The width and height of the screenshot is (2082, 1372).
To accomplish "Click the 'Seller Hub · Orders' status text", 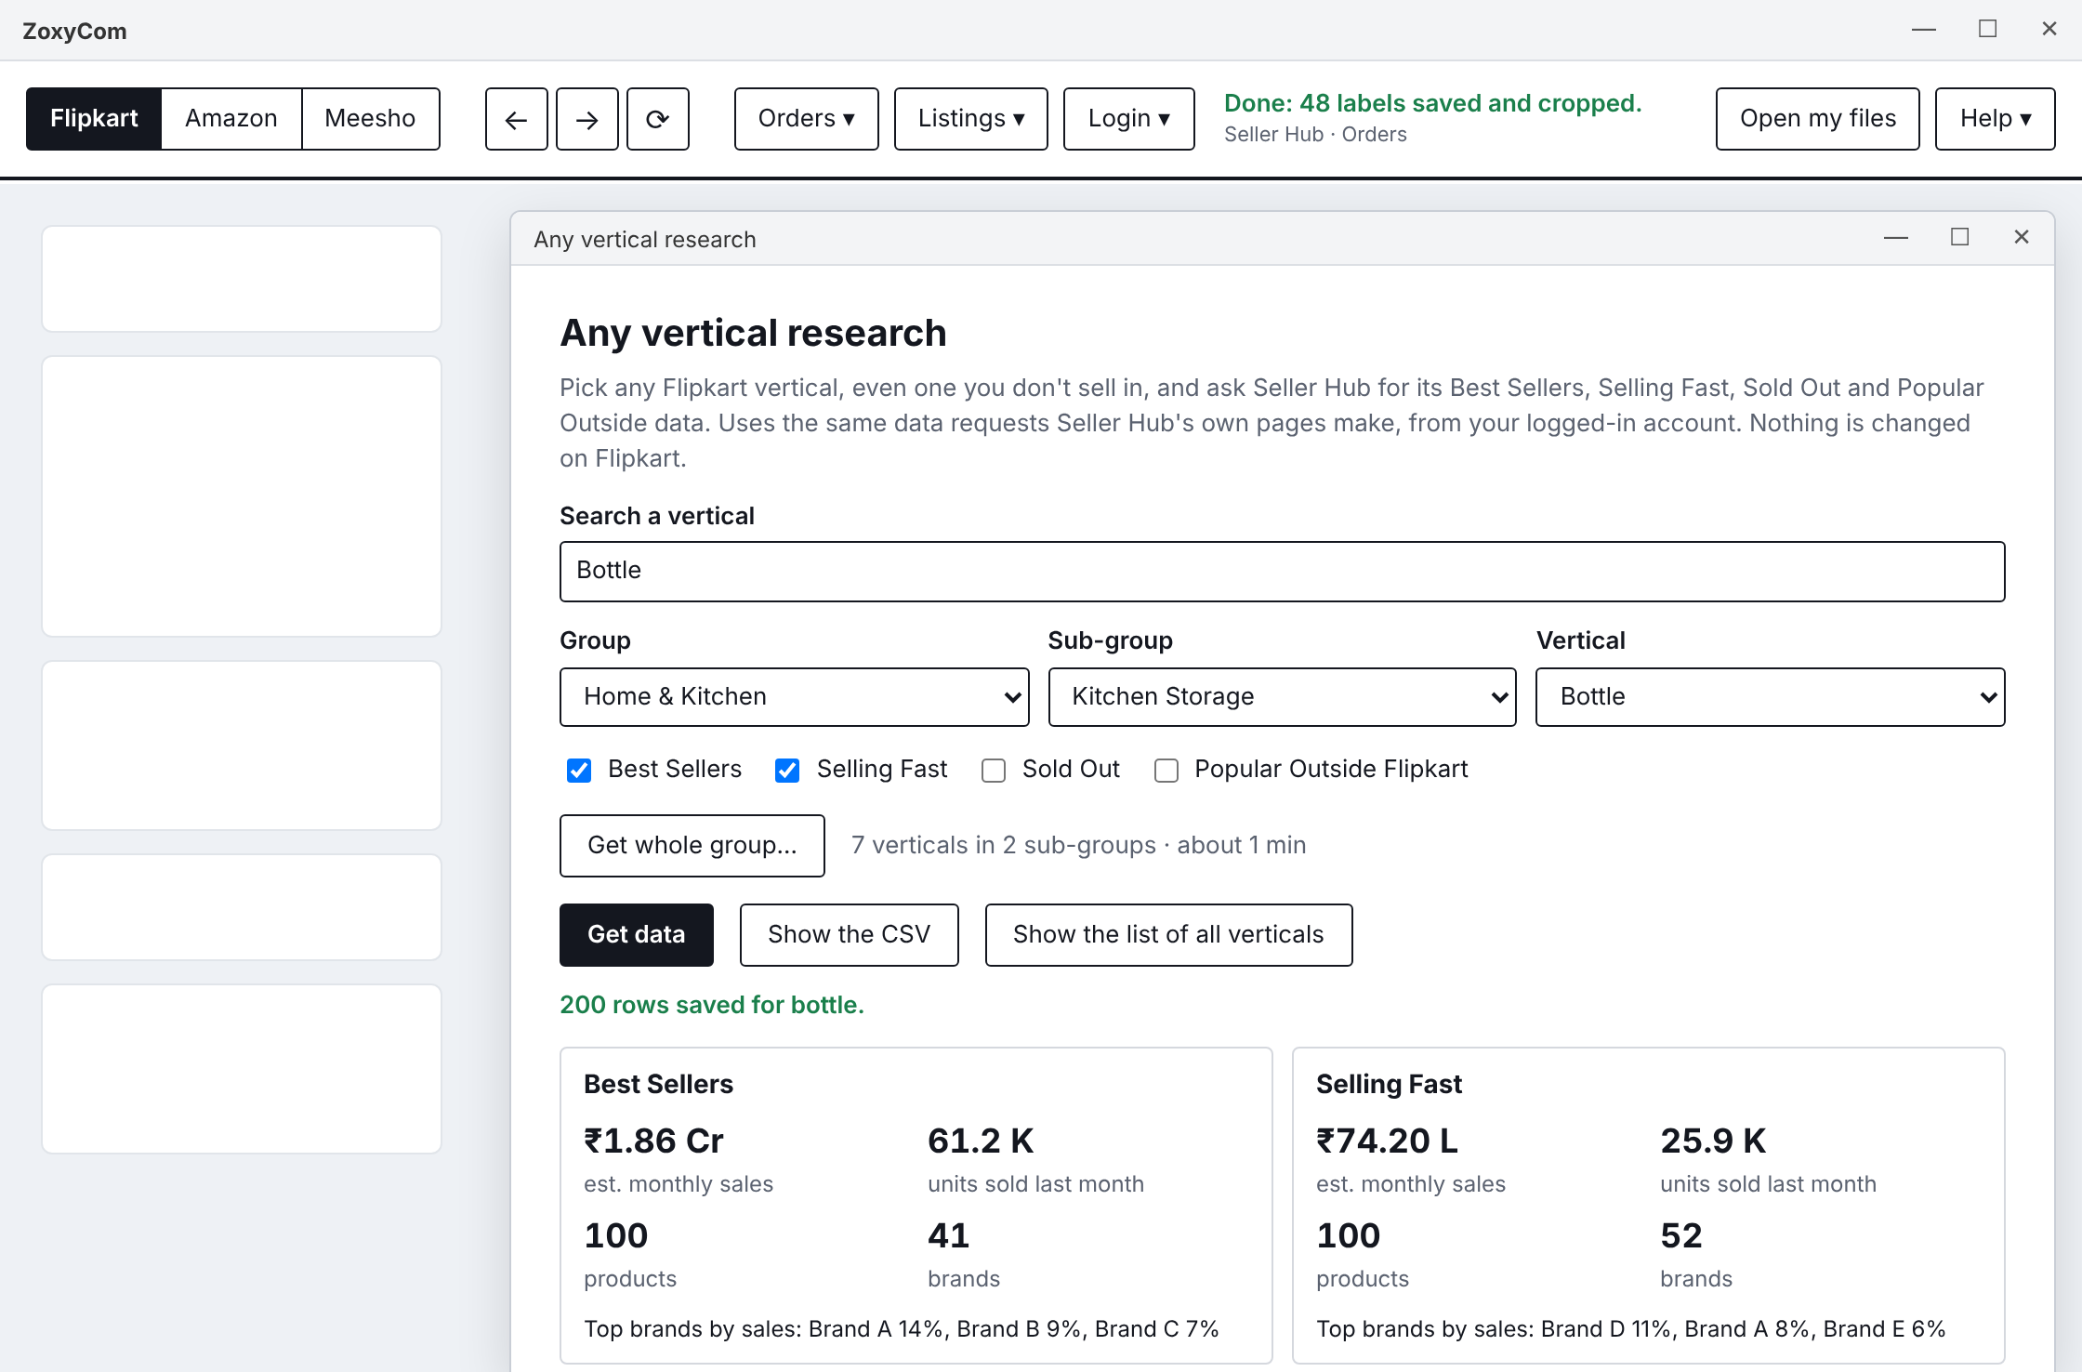I will (x=1315, y=135).
